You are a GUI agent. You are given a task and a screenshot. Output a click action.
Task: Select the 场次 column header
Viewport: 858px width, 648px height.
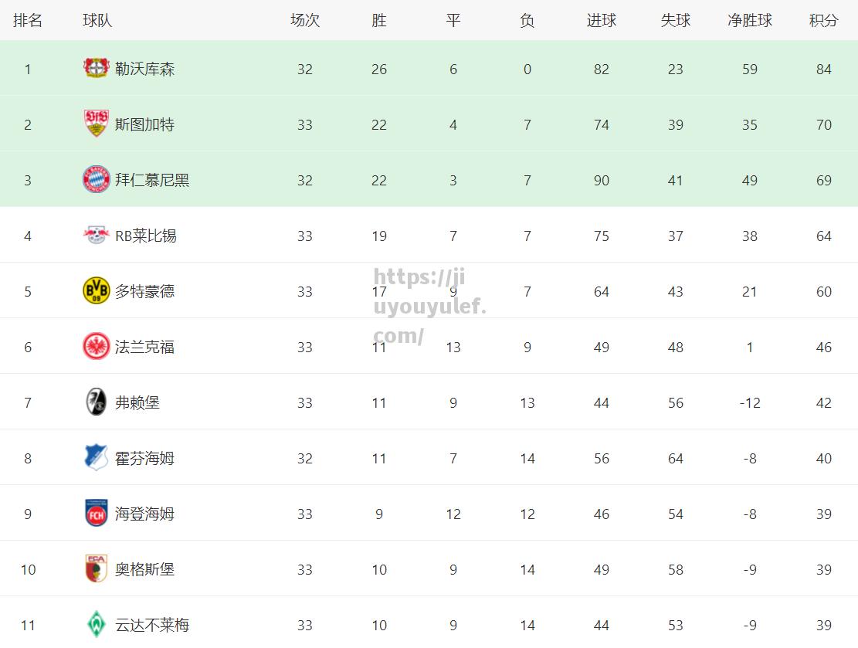305,20
